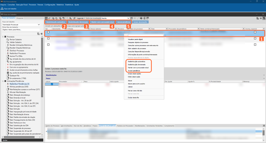
Task: Click the refresh icon in the workflow toolbar
Action: tap(50, 18)
